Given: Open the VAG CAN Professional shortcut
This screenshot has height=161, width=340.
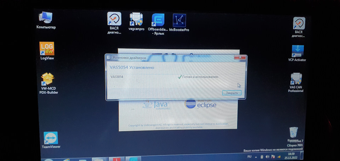Looking at the screenshot, I should [296, 82].
